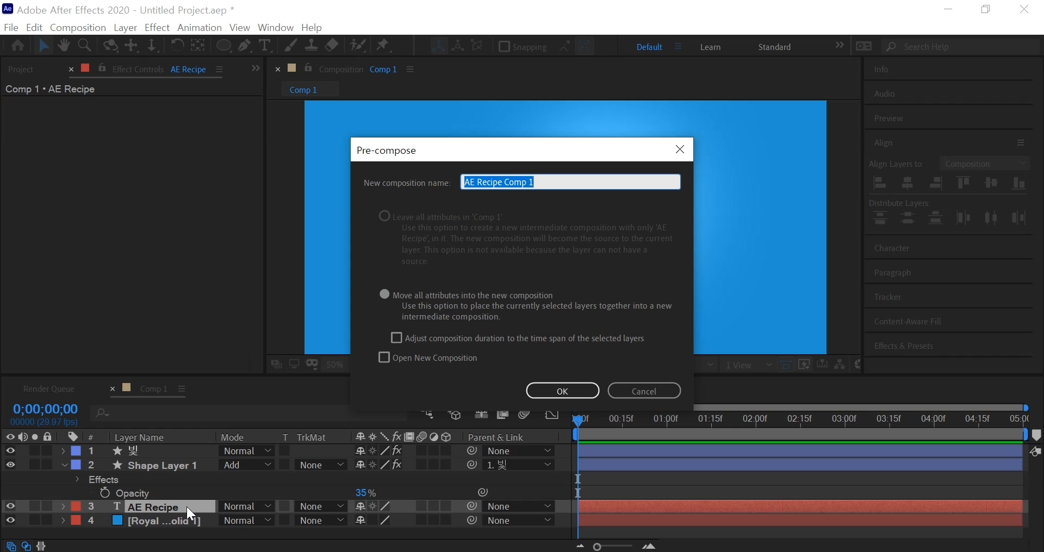Image resolution: width=1044 pixels, height=552 pixels.
Task: Click the Align left edges icon
Action: point(880,184)
